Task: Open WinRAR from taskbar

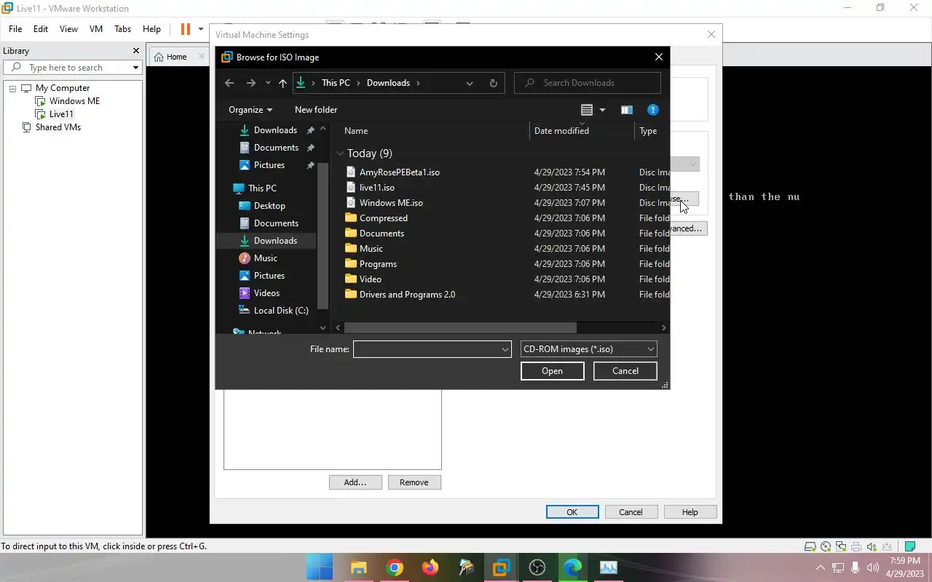Action: (466, 567)
